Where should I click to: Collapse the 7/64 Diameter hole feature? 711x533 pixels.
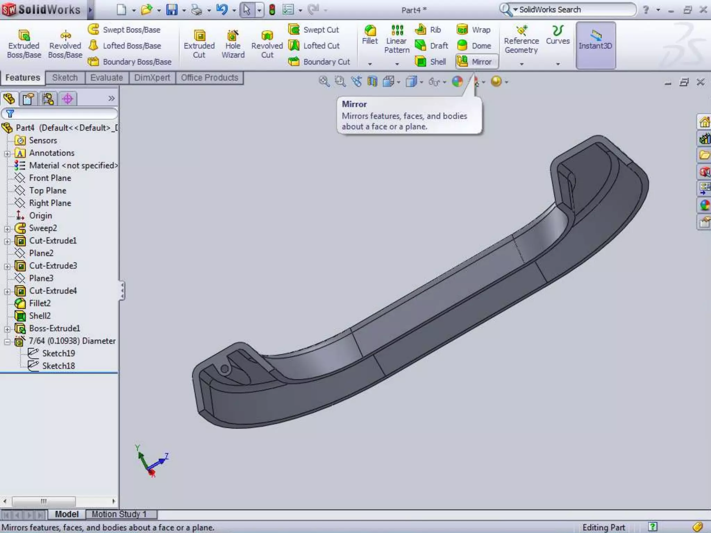click(x=7, y=341)
